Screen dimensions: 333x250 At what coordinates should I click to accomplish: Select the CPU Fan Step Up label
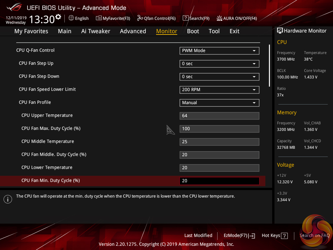coord(36,63)
